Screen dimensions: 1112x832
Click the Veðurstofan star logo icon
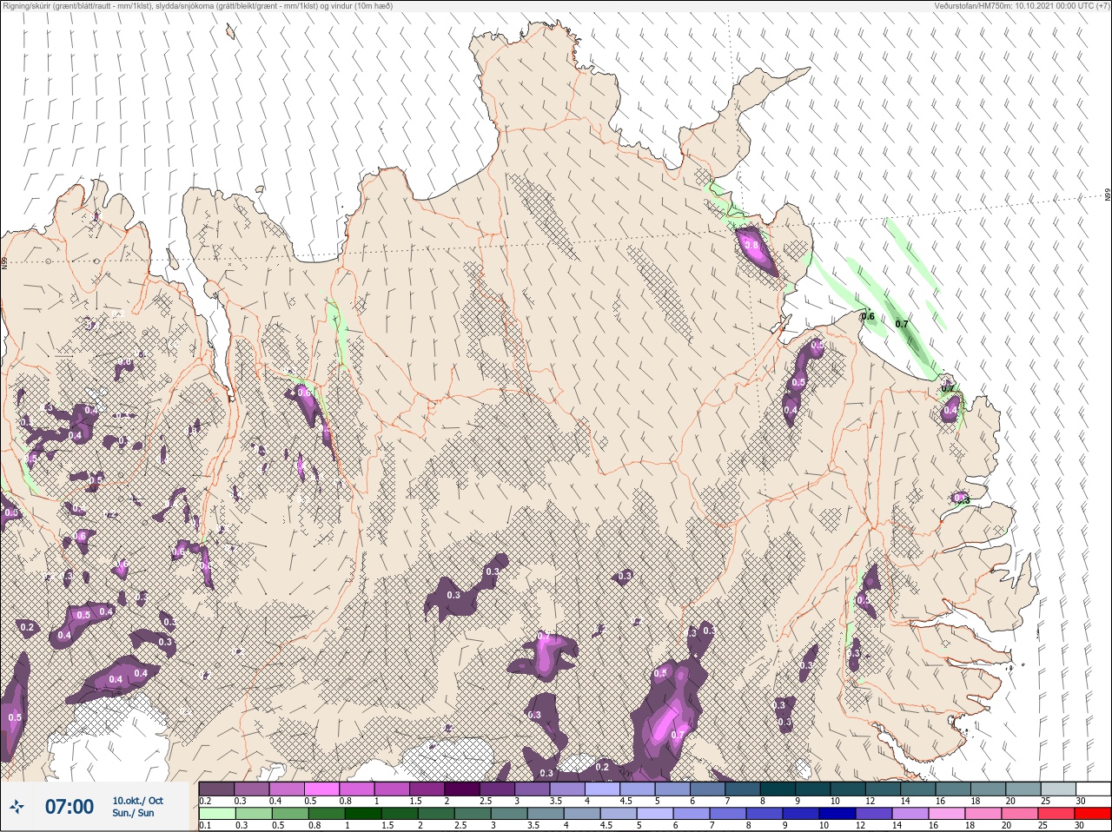point(17,807)
